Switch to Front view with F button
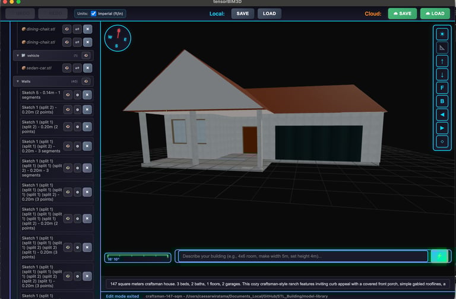The width and height of the screenshot is (456, 299). pyautogui.click(x=442, y=88)
